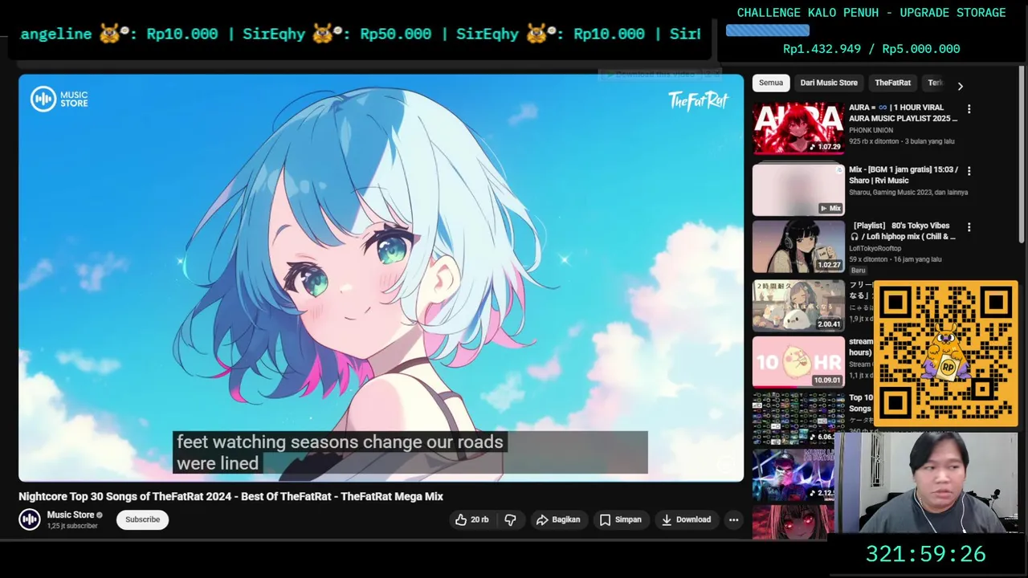The image size is (1028, 578).
Task: Click the 321:59:26 stream timer
Action: coord(925,554)
